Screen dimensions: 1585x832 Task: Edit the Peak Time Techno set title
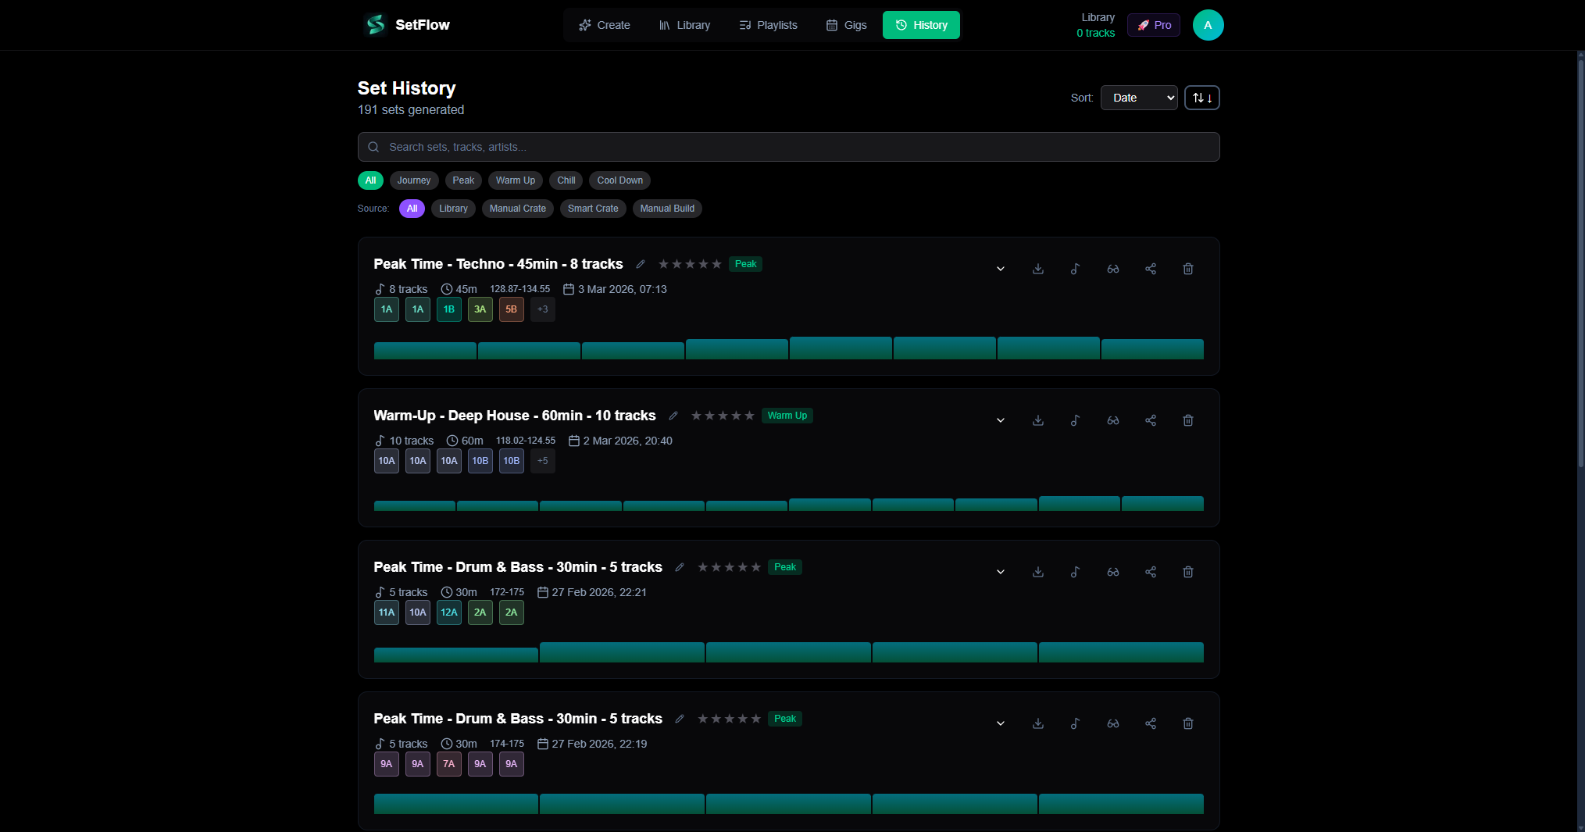[x=640, y=264]
